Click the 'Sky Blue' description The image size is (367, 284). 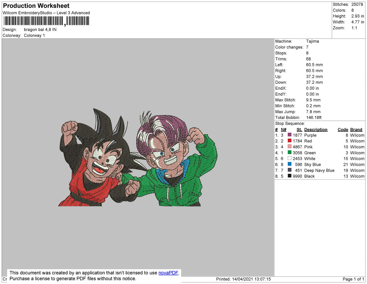[x=312, y=165]
